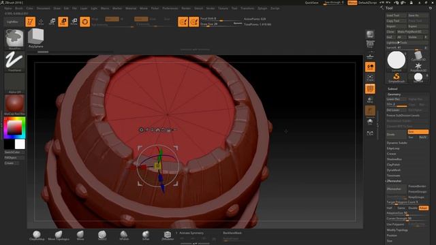This screenshot has height=245, width=436.
Task: Click the Transp transparency icon
Action: coord(370,100)
